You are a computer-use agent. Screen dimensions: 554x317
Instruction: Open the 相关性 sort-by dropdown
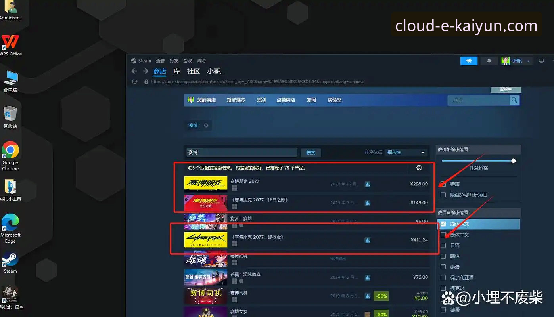tap(406, 153)
